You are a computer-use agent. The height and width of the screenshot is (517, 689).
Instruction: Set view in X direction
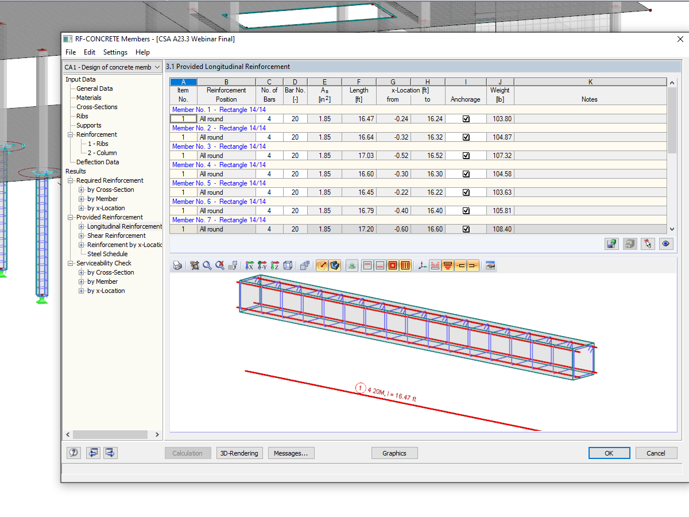tap(250, 265)
